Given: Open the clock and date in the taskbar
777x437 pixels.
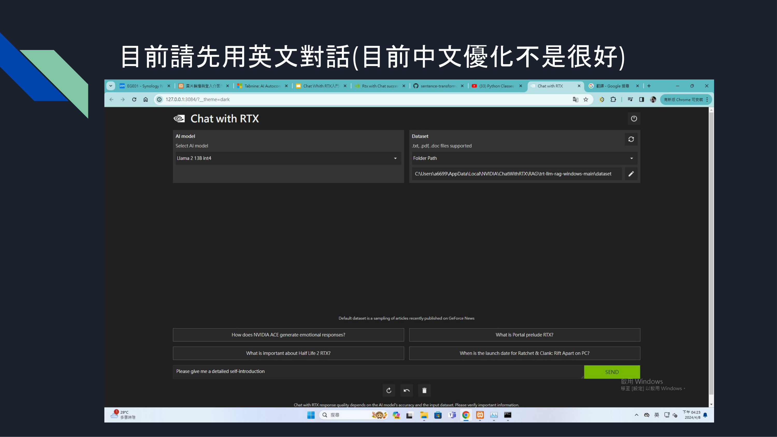Looking at the screenshot, I should (x=692, y=415).
